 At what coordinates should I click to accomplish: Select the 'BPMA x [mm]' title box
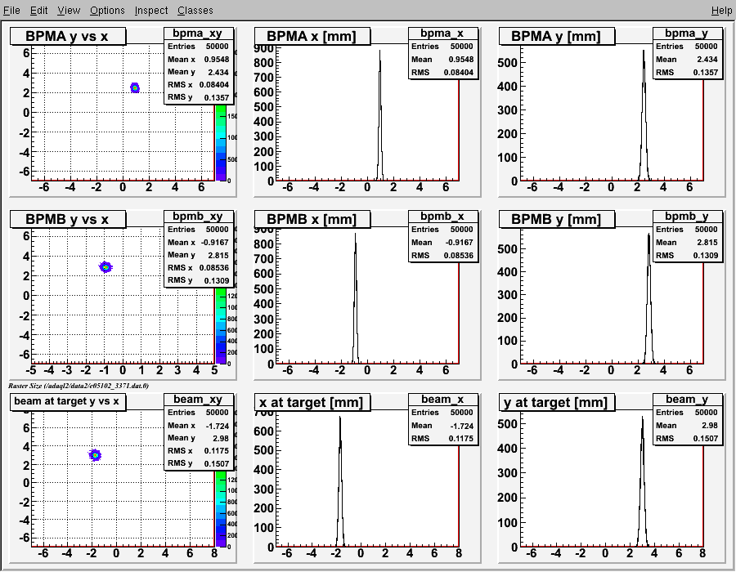pos(312,36)
